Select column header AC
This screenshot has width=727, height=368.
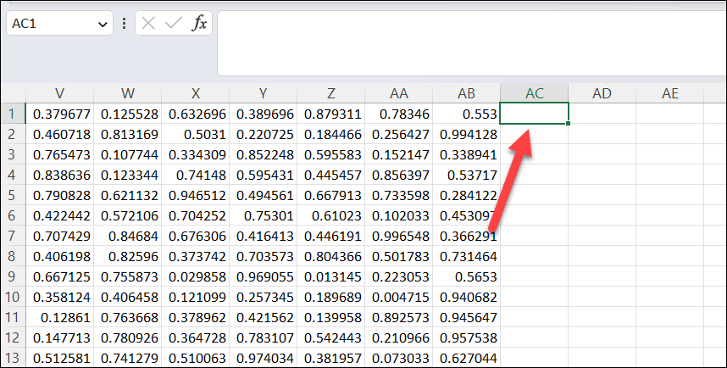tap(534, 93)
